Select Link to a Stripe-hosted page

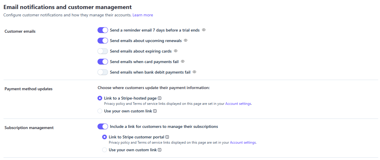point(100,98)
